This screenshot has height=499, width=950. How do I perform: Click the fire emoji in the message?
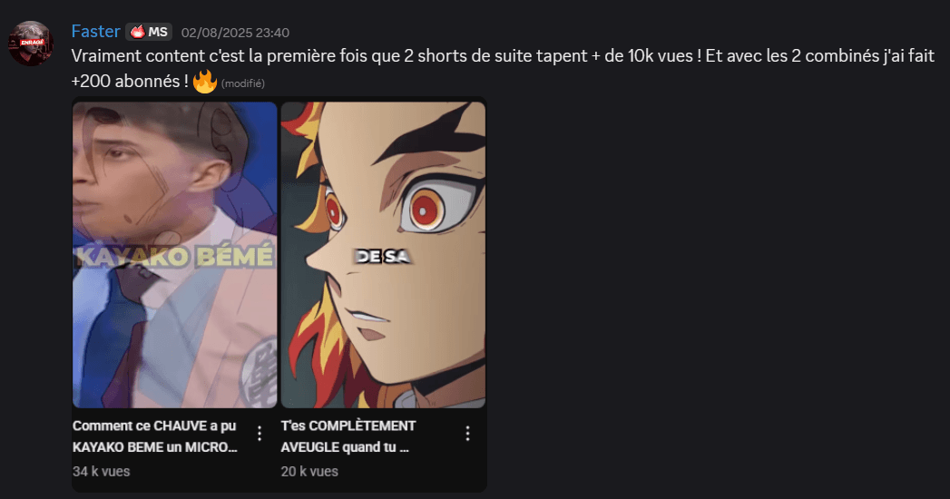click(205, 81)
